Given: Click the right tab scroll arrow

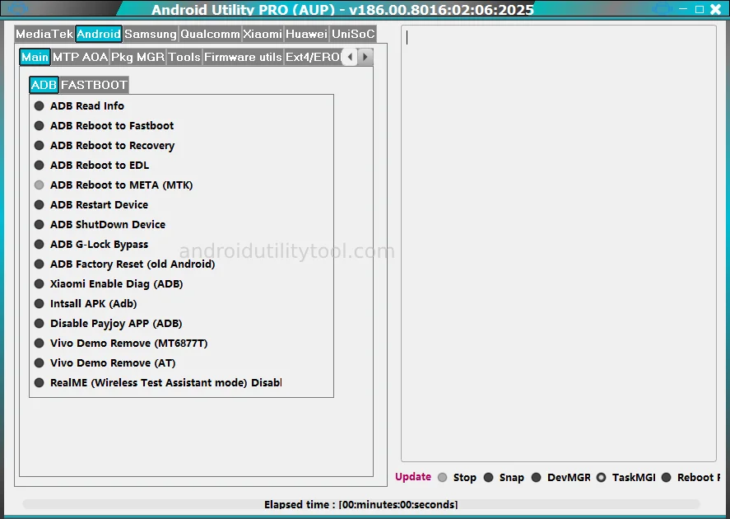Looking at the screenshot, I should point(365,58).
